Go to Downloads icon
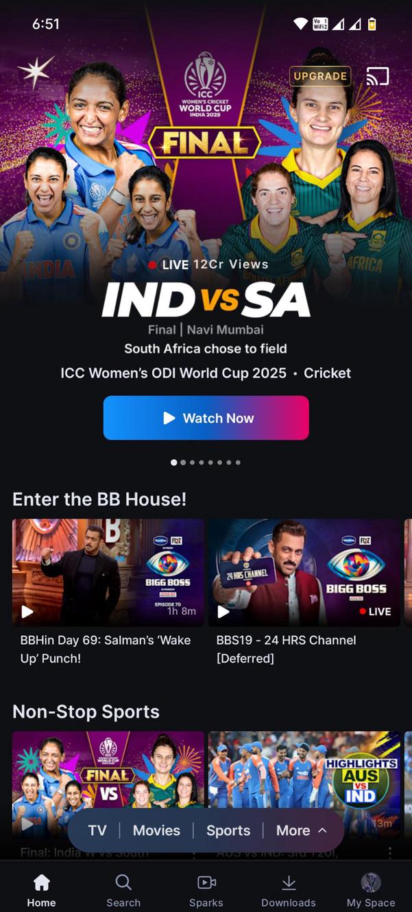Image resolution: width=412 pixels, height=912 pixels. 289,883
